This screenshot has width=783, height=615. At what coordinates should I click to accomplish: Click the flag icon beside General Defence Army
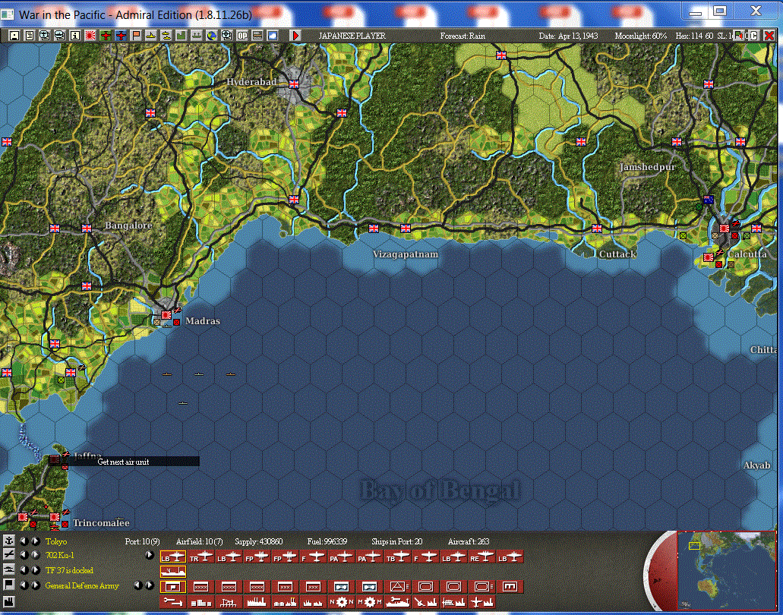coord(8,585)
